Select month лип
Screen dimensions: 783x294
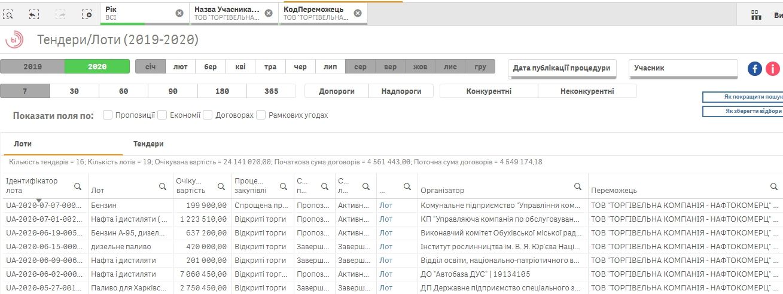pos(330,66)
